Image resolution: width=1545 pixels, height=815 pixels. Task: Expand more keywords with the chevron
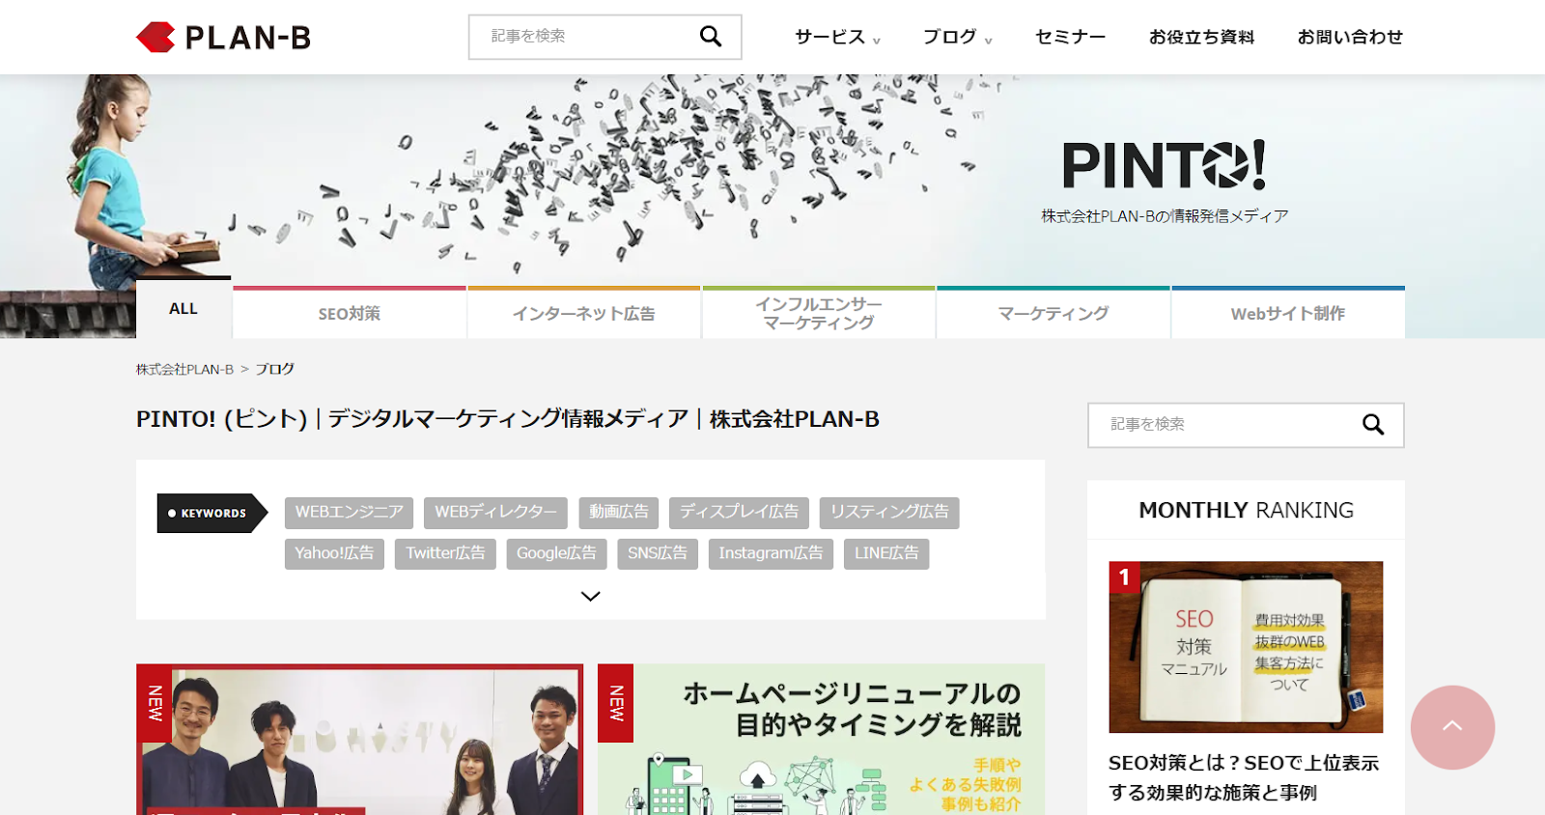click(x=591, y=596)
